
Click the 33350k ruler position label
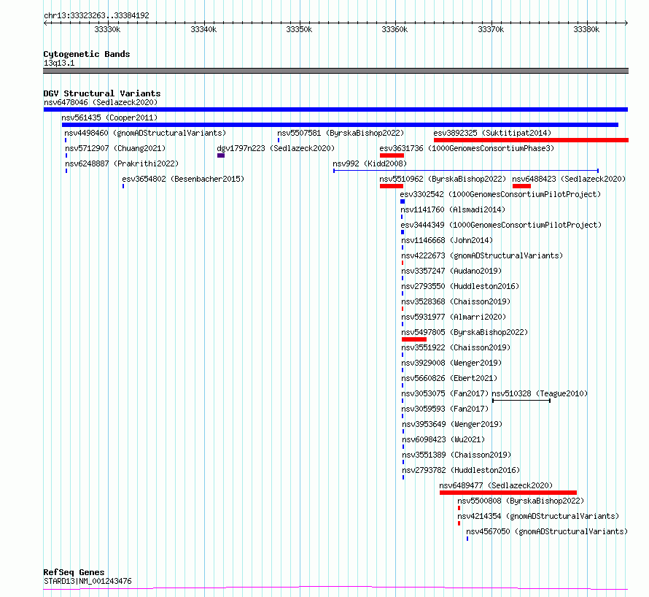click(299, 29)
